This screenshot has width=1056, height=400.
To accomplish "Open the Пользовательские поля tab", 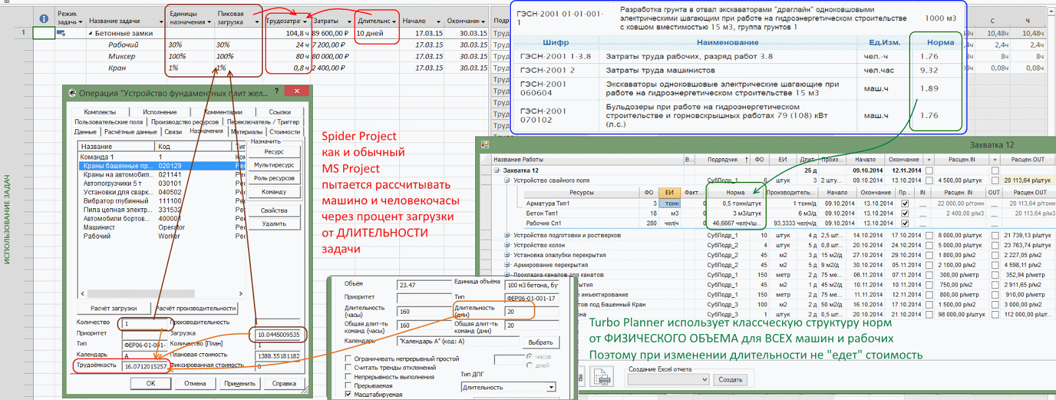I will (x=108, y=122).
